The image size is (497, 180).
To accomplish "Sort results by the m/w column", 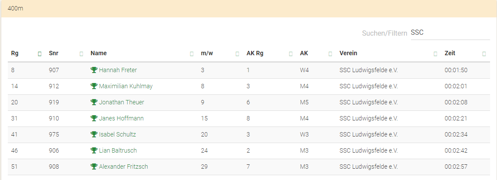I will tap(237, 54).
